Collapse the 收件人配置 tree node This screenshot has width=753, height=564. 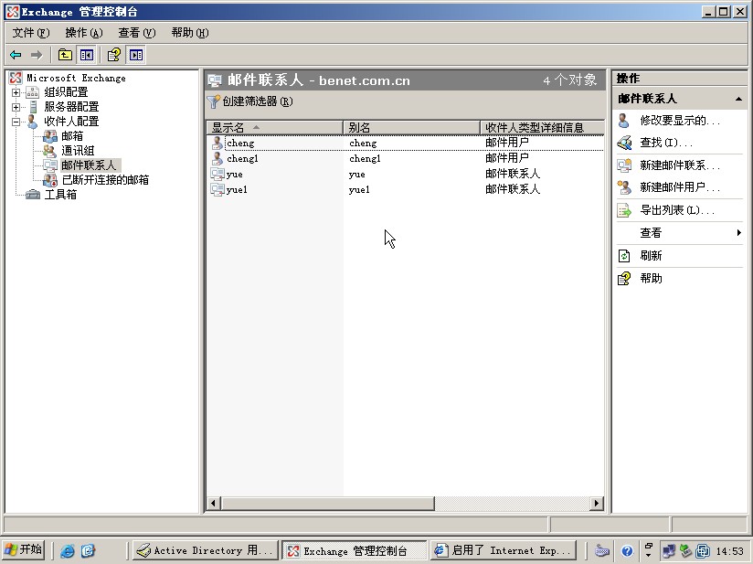pyautogui.click(x=16, y=122)
